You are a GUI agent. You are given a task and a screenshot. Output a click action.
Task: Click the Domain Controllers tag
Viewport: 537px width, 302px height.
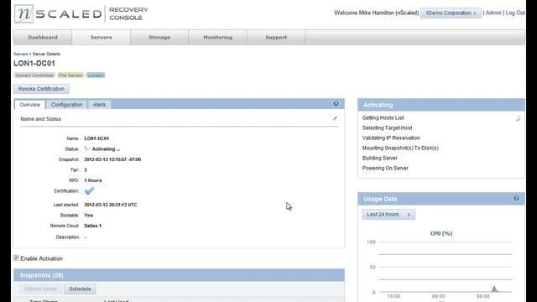[34, 75]
